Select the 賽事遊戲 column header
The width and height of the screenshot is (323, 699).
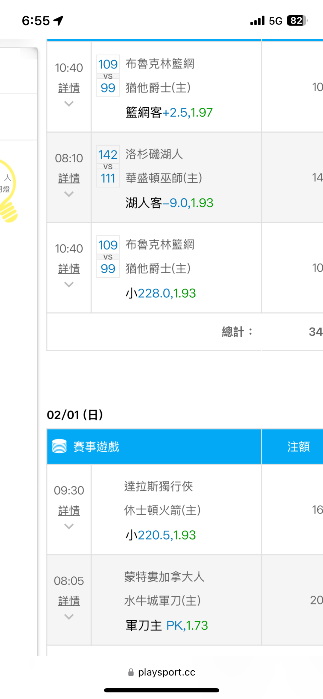tap(96, 446)
